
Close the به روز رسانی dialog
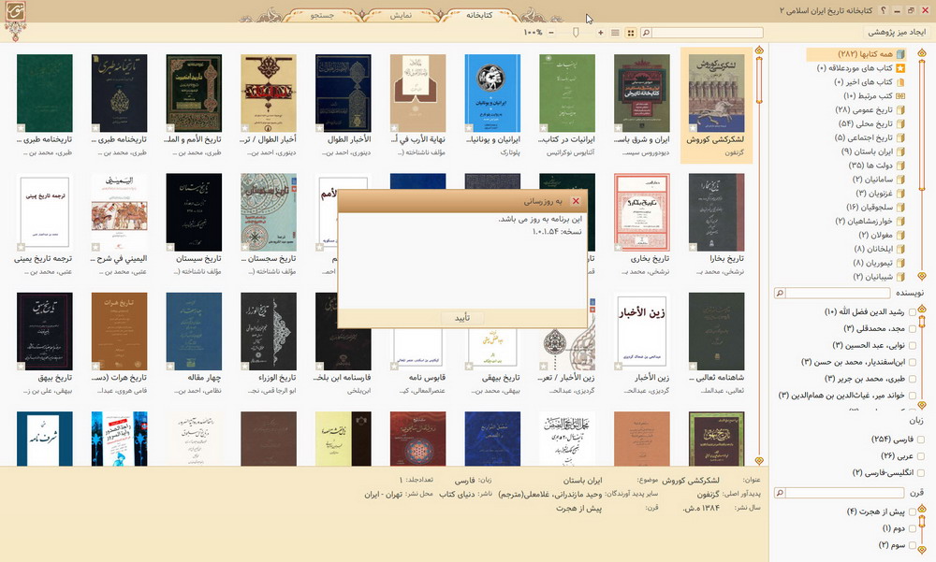pyautogui.click(x=576, y=202)
